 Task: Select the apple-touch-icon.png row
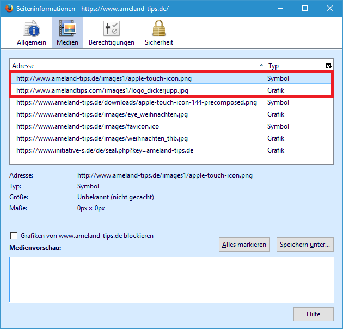(x=103, y=78)
